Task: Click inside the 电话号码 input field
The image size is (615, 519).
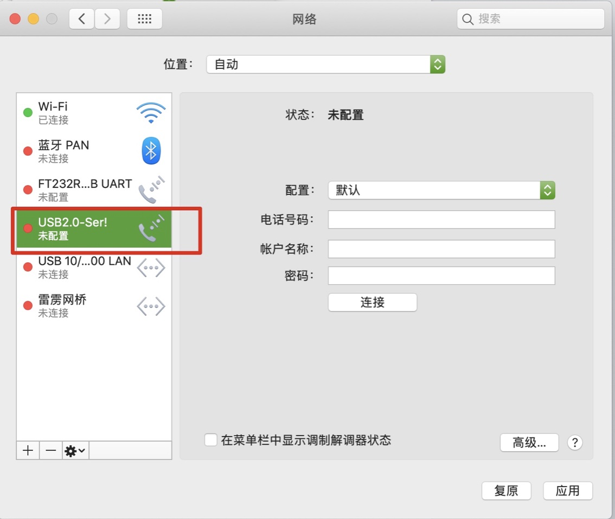Action: 441,219
